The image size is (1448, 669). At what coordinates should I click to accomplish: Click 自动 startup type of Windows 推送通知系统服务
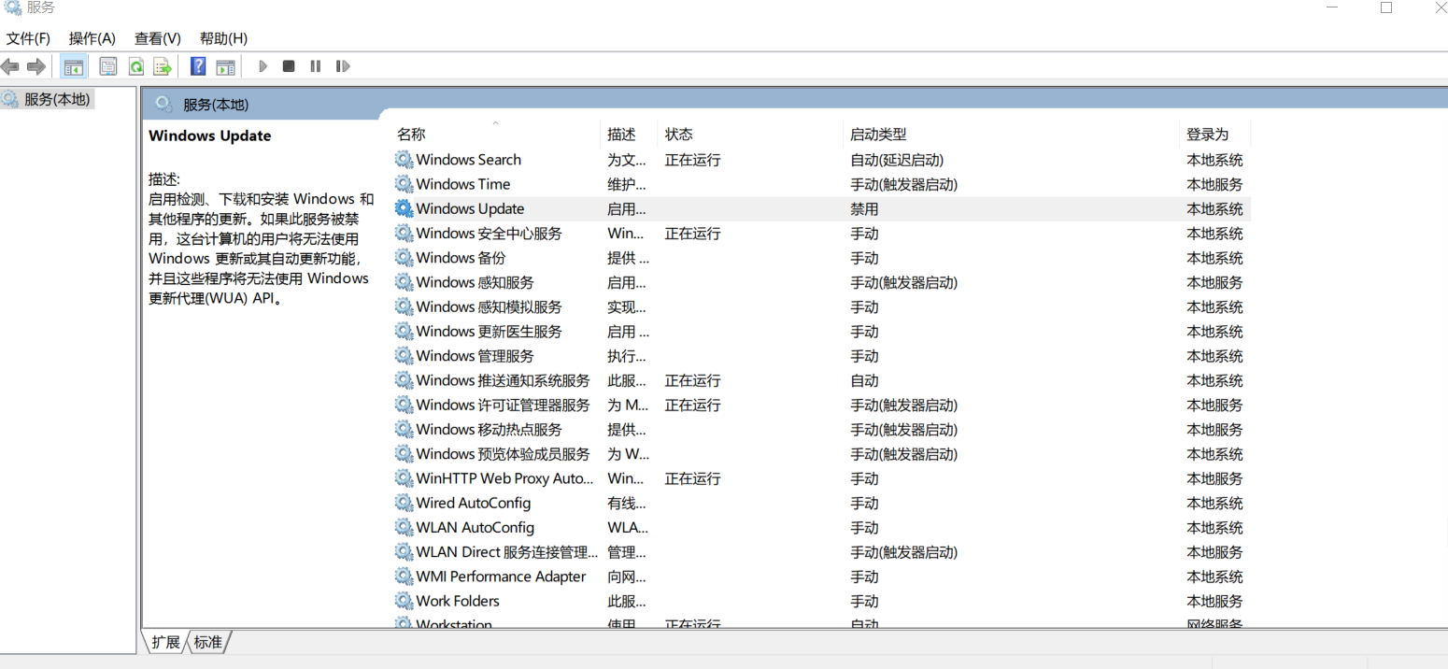864,380
